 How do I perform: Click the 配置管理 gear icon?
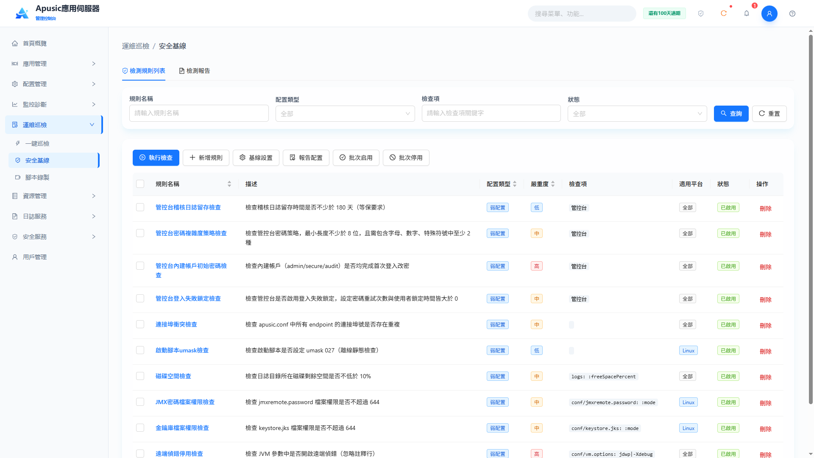tap(15, 84)
